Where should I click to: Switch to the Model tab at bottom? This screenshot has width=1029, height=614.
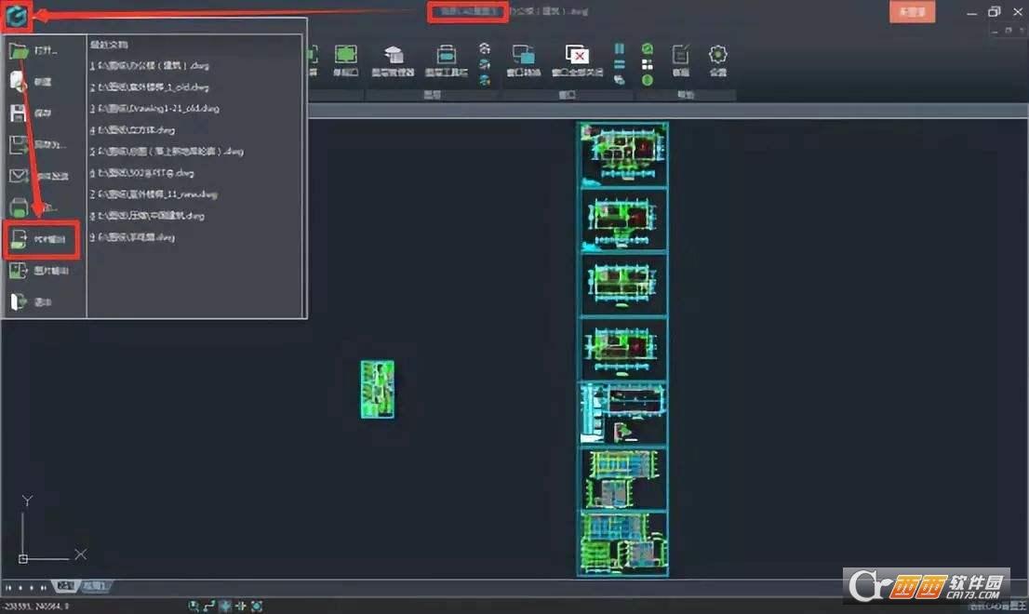pyautogui.click(x=64, y=586)
